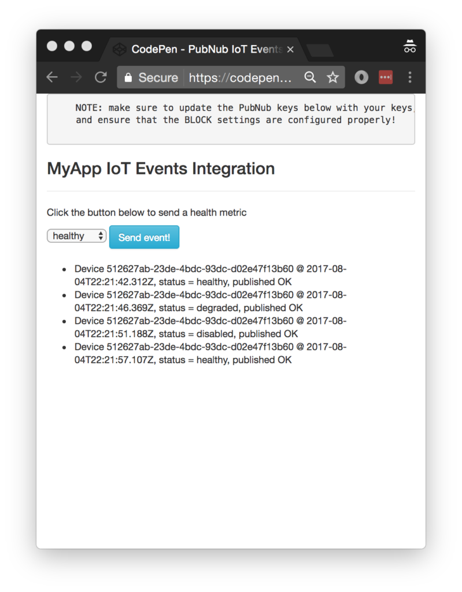
Task: Open the red LastPass extension icon
Action: (x=386, y=77)
